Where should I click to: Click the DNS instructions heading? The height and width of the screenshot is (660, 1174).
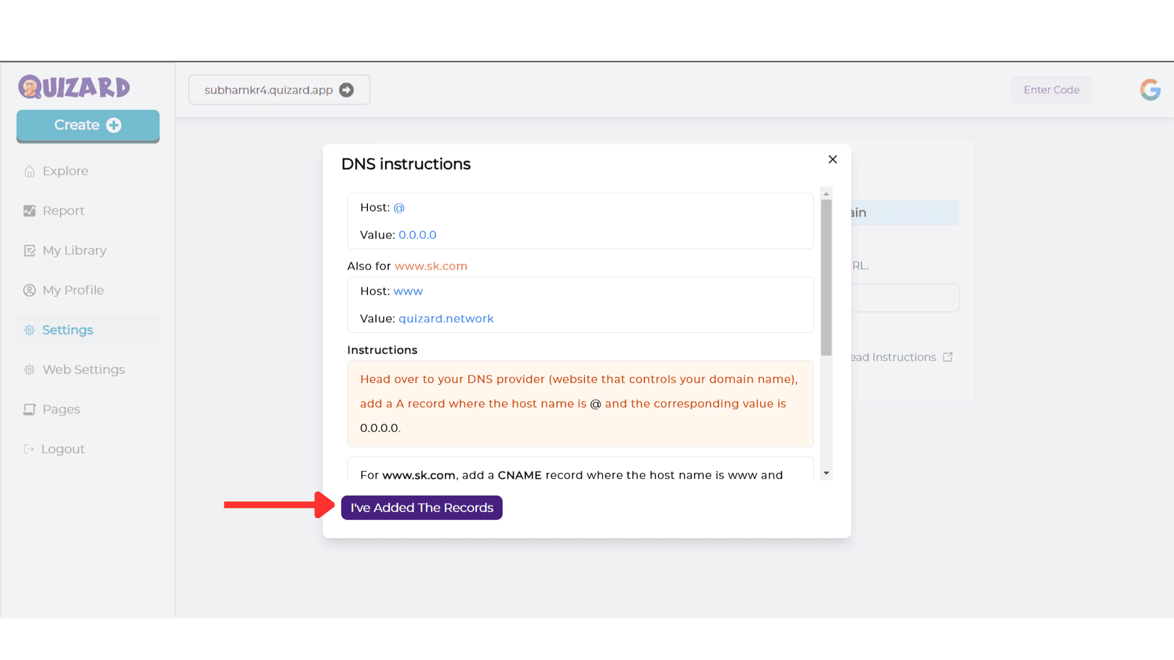(x=406, y=164)
